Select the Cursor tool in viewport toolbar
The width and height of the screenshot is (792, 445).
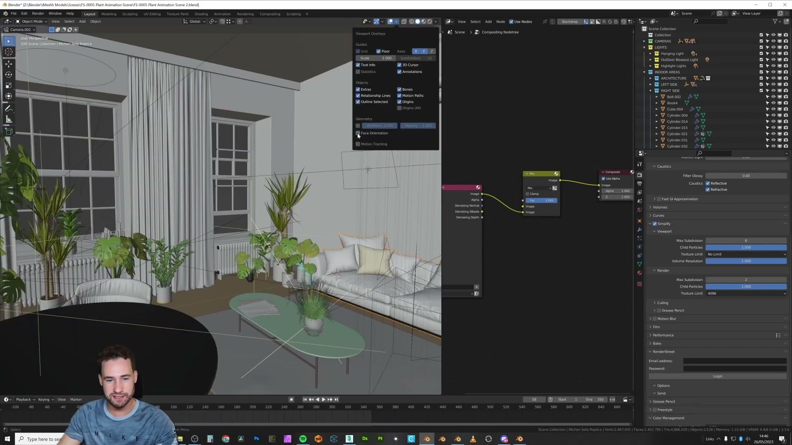coord(9,52)
